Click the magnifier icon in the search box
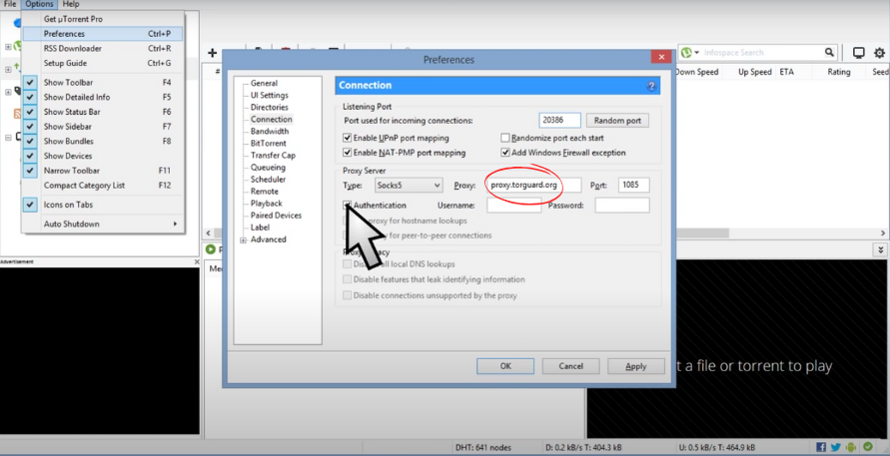The width and height of the screenshot is (890, 456). [829, 52]
